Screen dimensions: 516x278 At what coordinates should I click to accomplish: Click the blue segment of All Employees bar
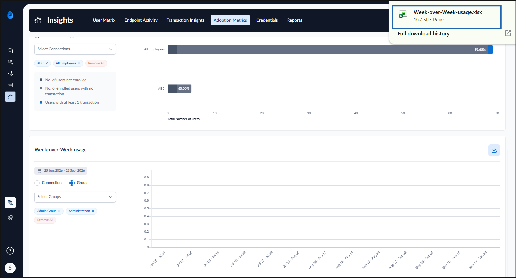(x=490, y=50)
